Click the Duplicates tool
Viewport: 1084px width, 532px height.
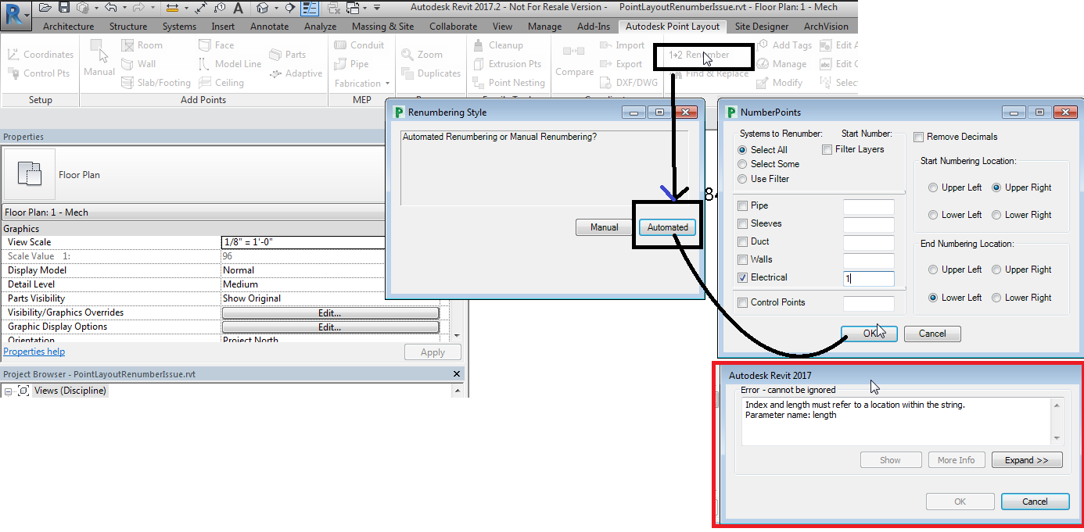[x=430, y=73]
